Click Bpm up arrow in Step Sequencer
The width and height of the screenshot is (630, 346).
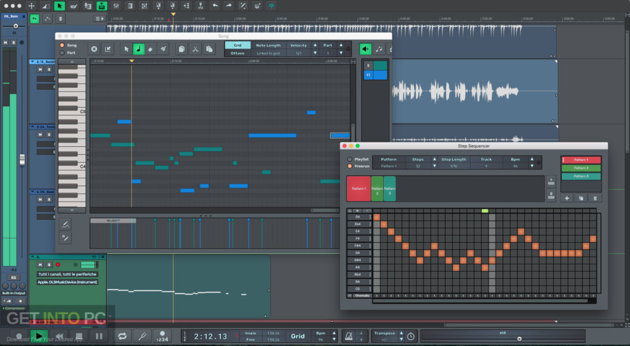(532, 159)
